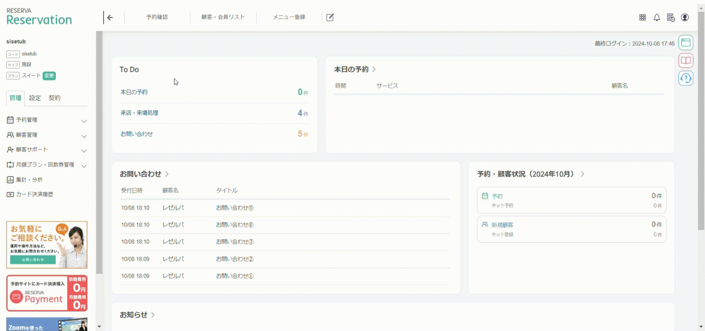Open the calendar settings icon in the header
The image size is (705, 331).
coord(671,17)
